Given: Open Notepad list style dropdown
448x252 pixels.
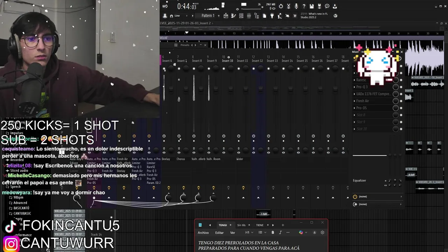Looking at the screenshot, I should coord(262,232).
